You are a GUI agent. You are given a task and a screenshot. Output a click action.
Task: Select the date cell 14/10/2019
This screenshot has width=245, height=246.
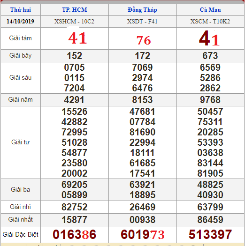click(21, 22)
